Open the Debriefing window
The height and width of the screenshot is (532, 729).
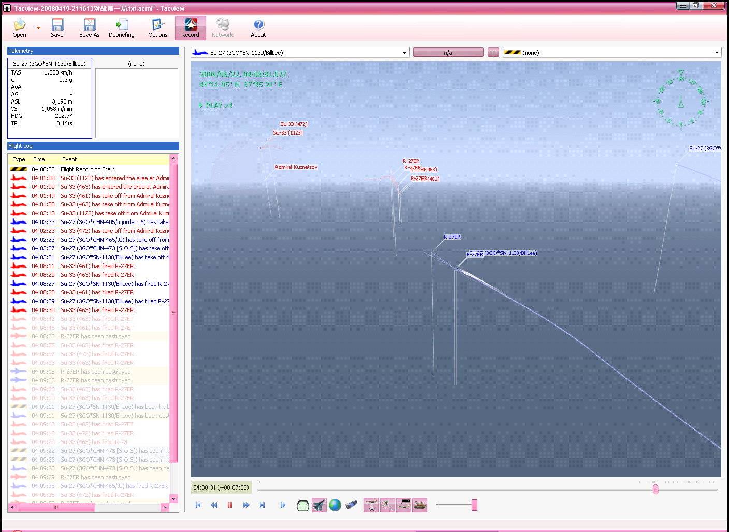click(x=121, y=28)
